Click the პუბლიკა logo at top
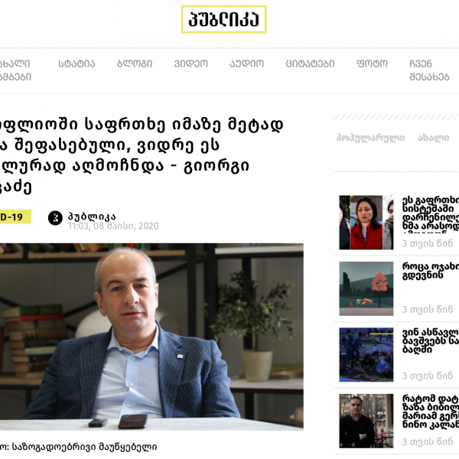 223,19
